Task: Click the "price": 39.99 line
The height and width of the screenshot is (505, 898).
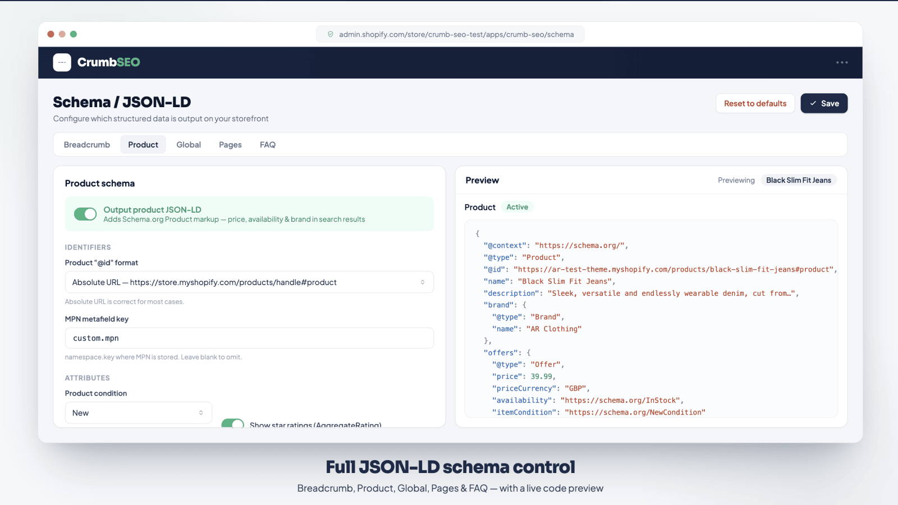Action: pyautogui.click(x=524, y=377)
